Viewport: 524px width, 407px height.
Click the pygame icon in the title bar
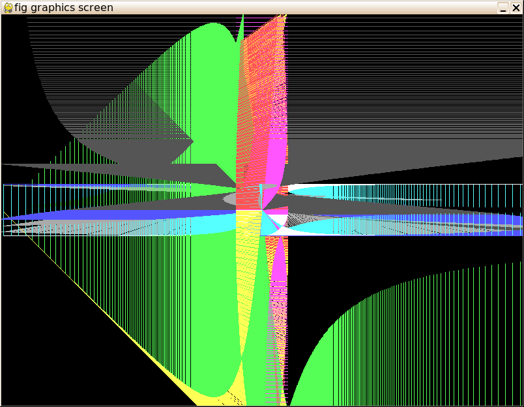(8, 8)
